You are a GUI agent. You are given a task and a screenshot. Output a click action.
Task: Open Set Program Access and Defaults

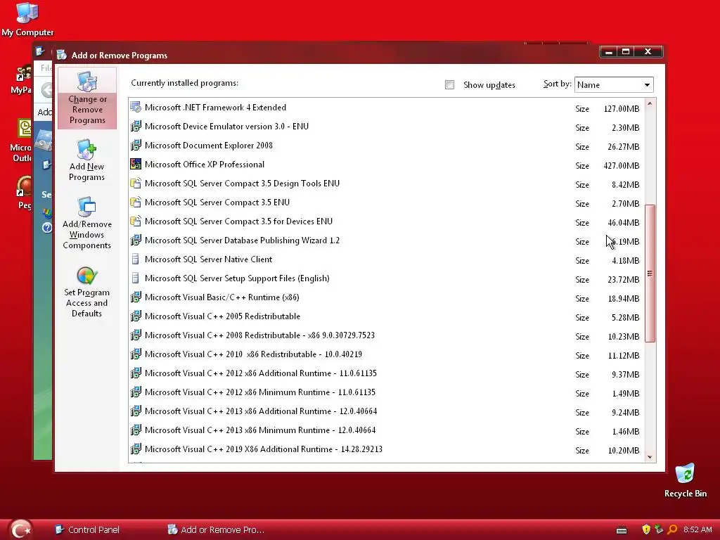pos(86,292)
